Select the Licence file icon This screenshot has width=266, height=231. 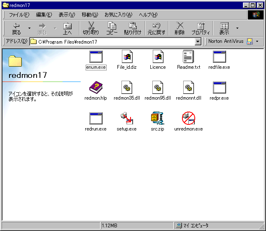pyautogui.click(x=158, y=56)
